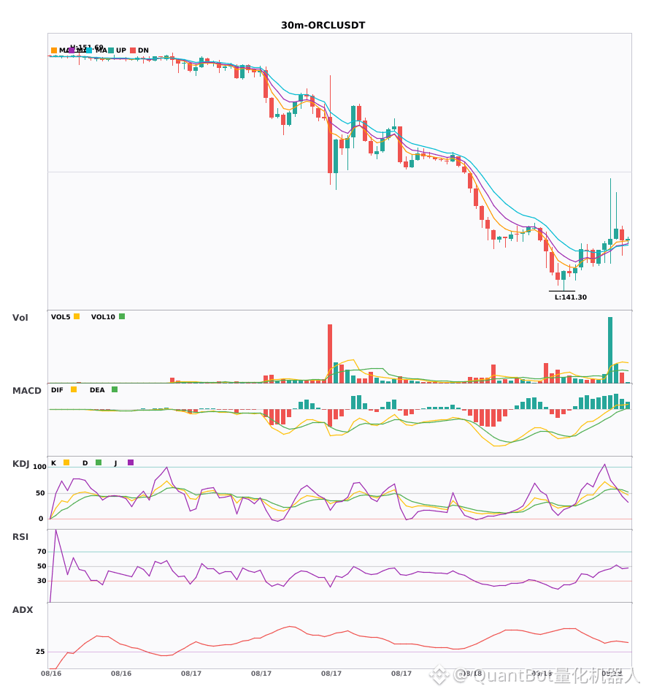Click the DIF legend text

[x=57, y=390]
